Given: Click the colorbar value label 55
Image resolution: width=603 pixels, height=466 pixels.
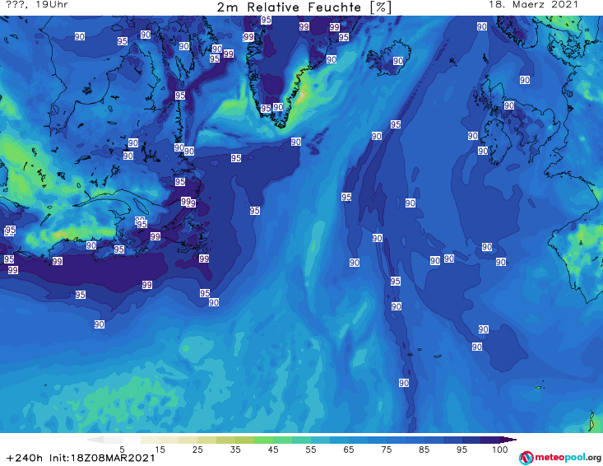Looking at the screenshot, I should coord(311,450).
